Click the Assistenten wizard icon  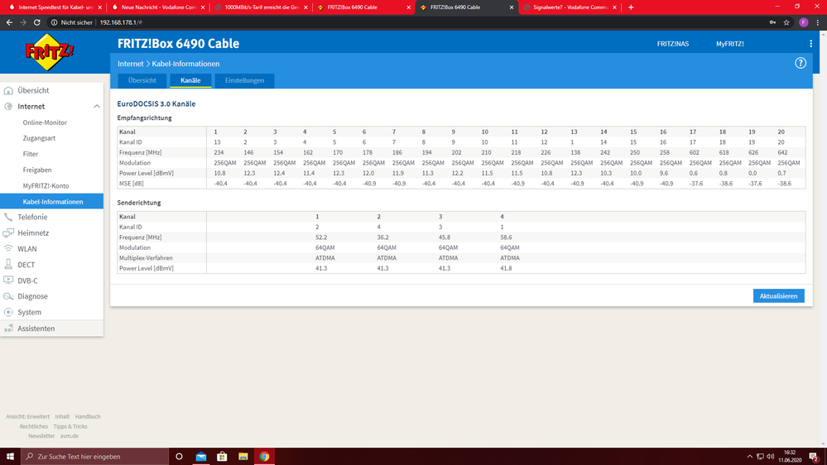pos(8,328)
